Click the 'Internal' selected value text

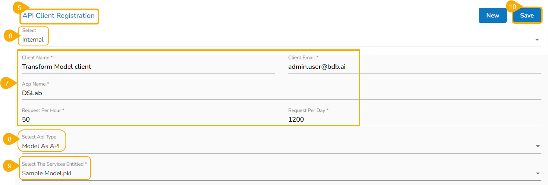(33, 40)
